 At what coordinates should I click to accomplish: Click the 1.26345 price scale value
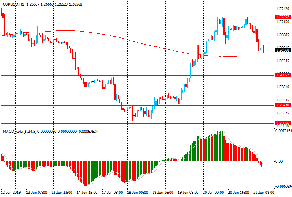pos(283,61)
